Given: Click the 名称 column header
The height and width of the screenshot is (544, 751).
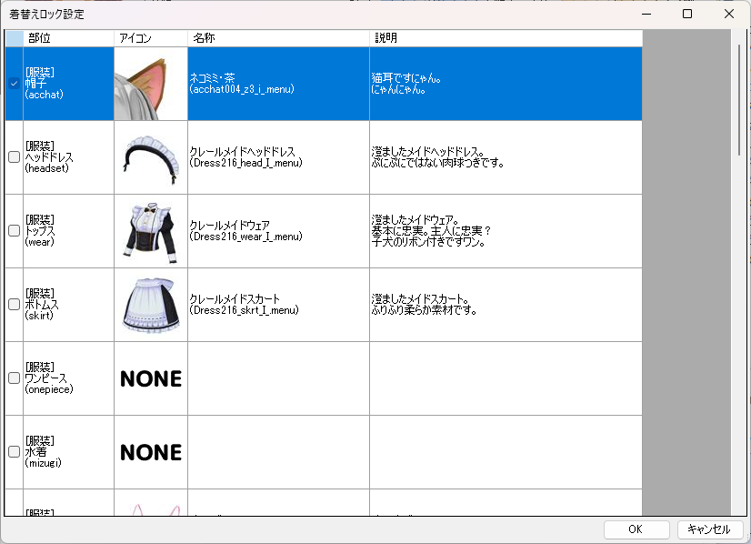Looking at the screenshot, I should pyautogui.click(x=278, y=38).
